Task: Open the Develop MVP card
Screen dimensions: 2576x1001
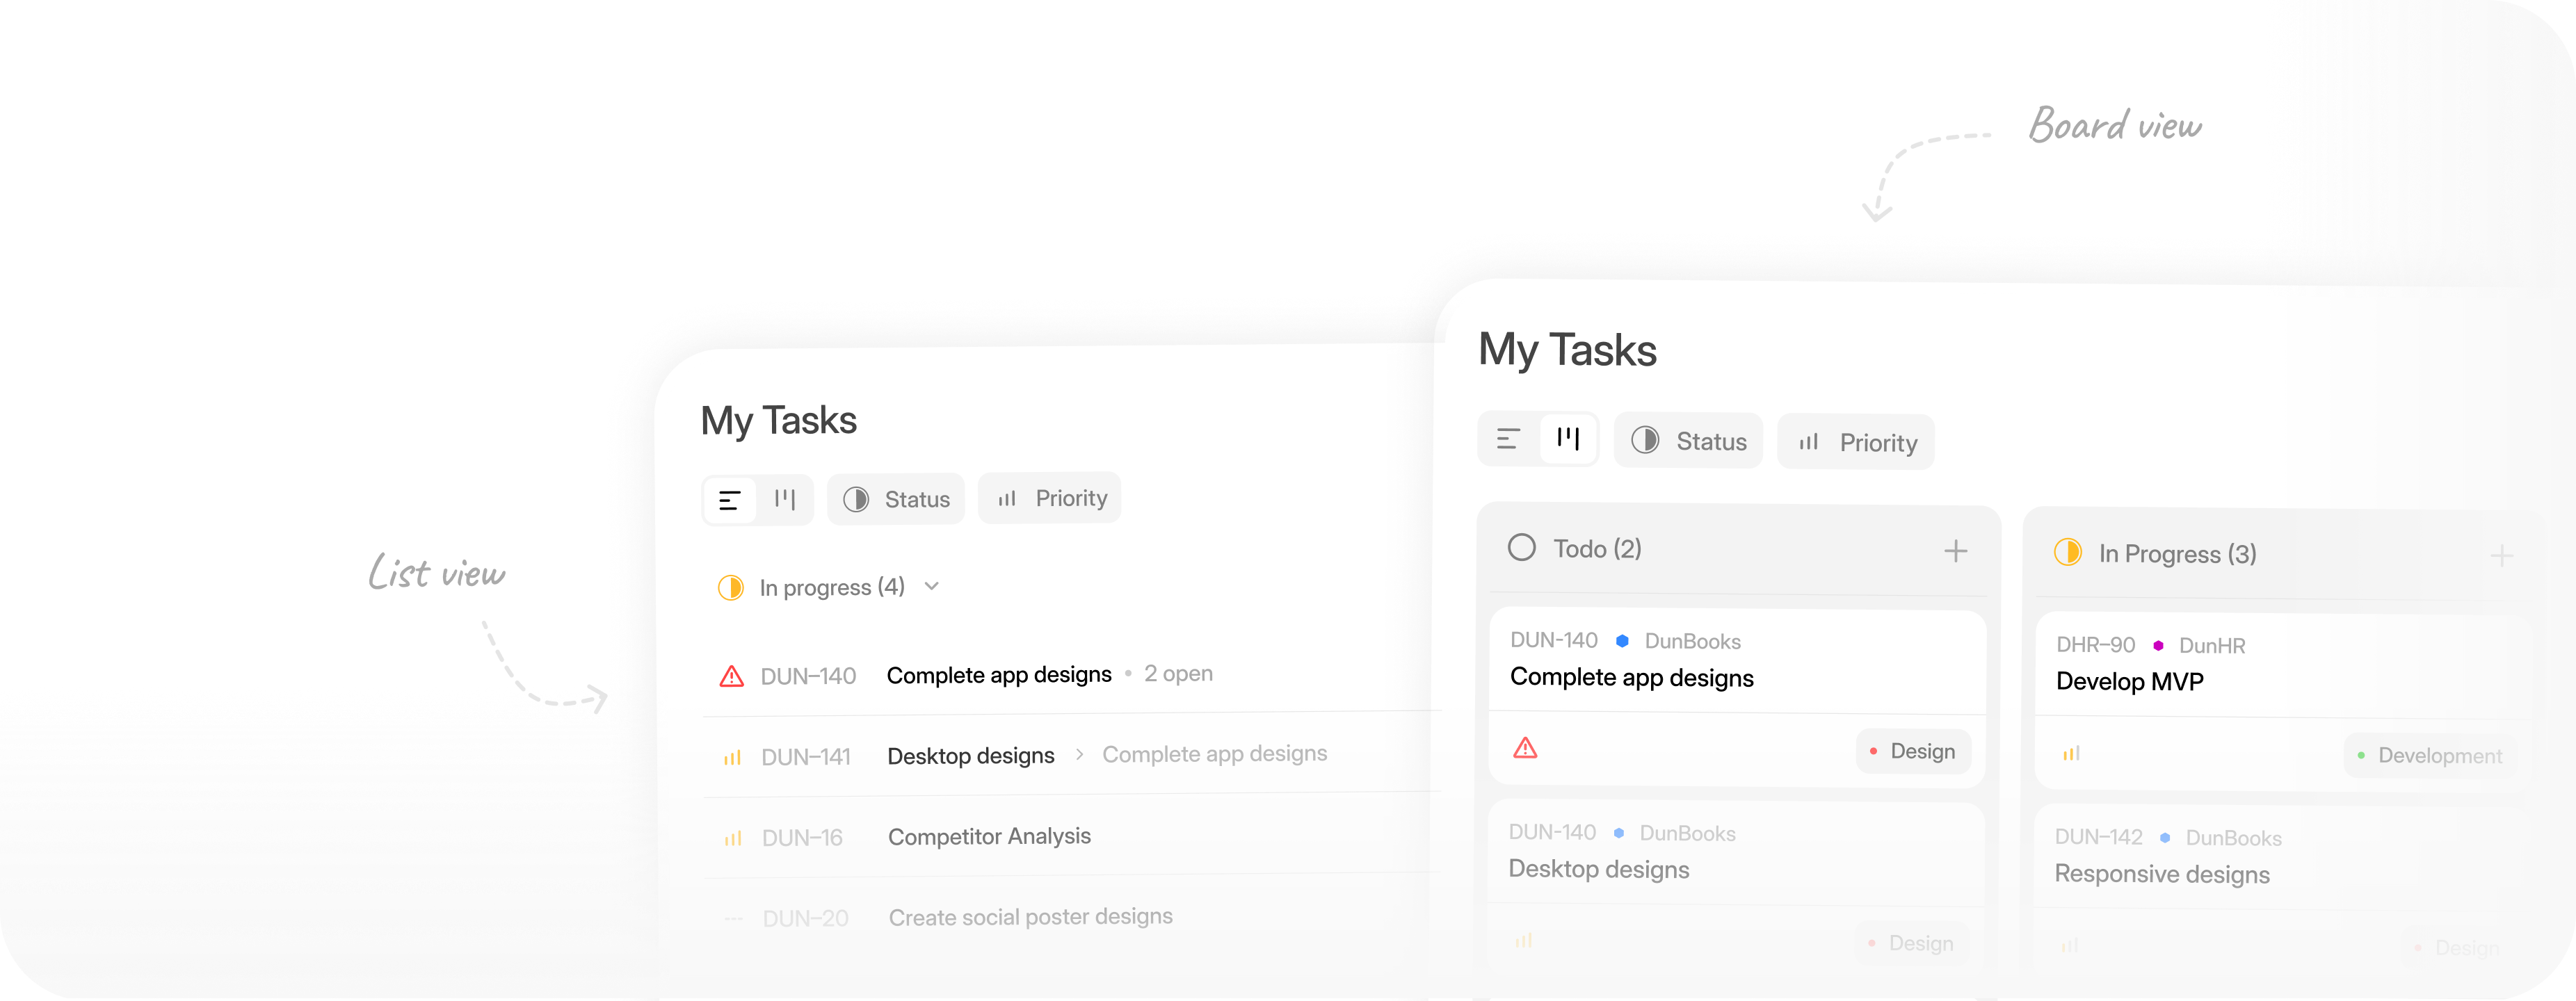Action: [x=2280, y=700]
